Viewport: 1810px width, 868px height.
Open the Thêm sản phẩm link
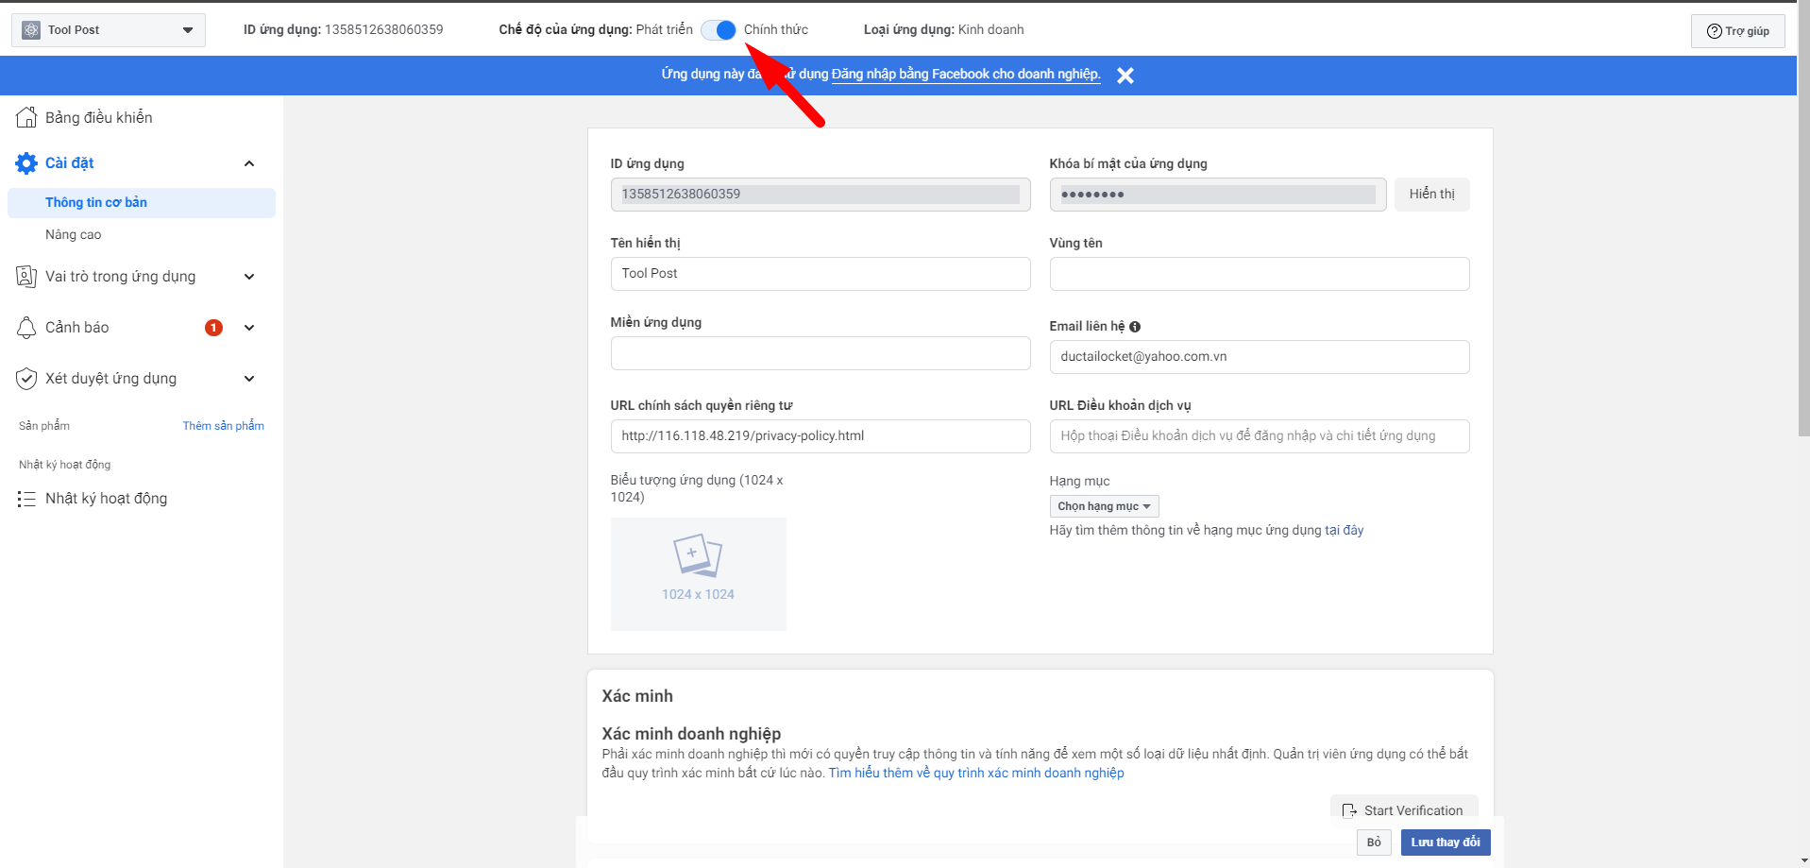pyautogui.click(x=223, y=426)
